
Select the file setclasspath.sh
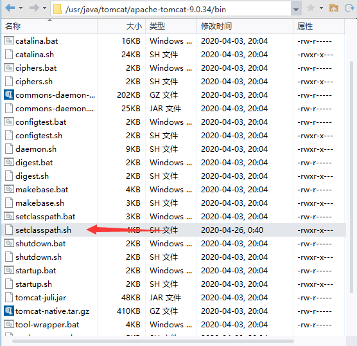coord(43,230)
